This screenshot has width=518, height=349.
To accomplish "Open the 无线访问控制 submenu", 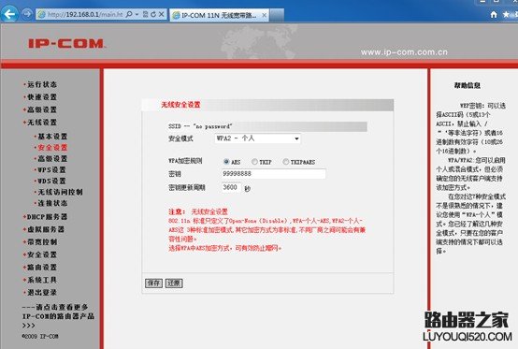I will tap(60, 192).
